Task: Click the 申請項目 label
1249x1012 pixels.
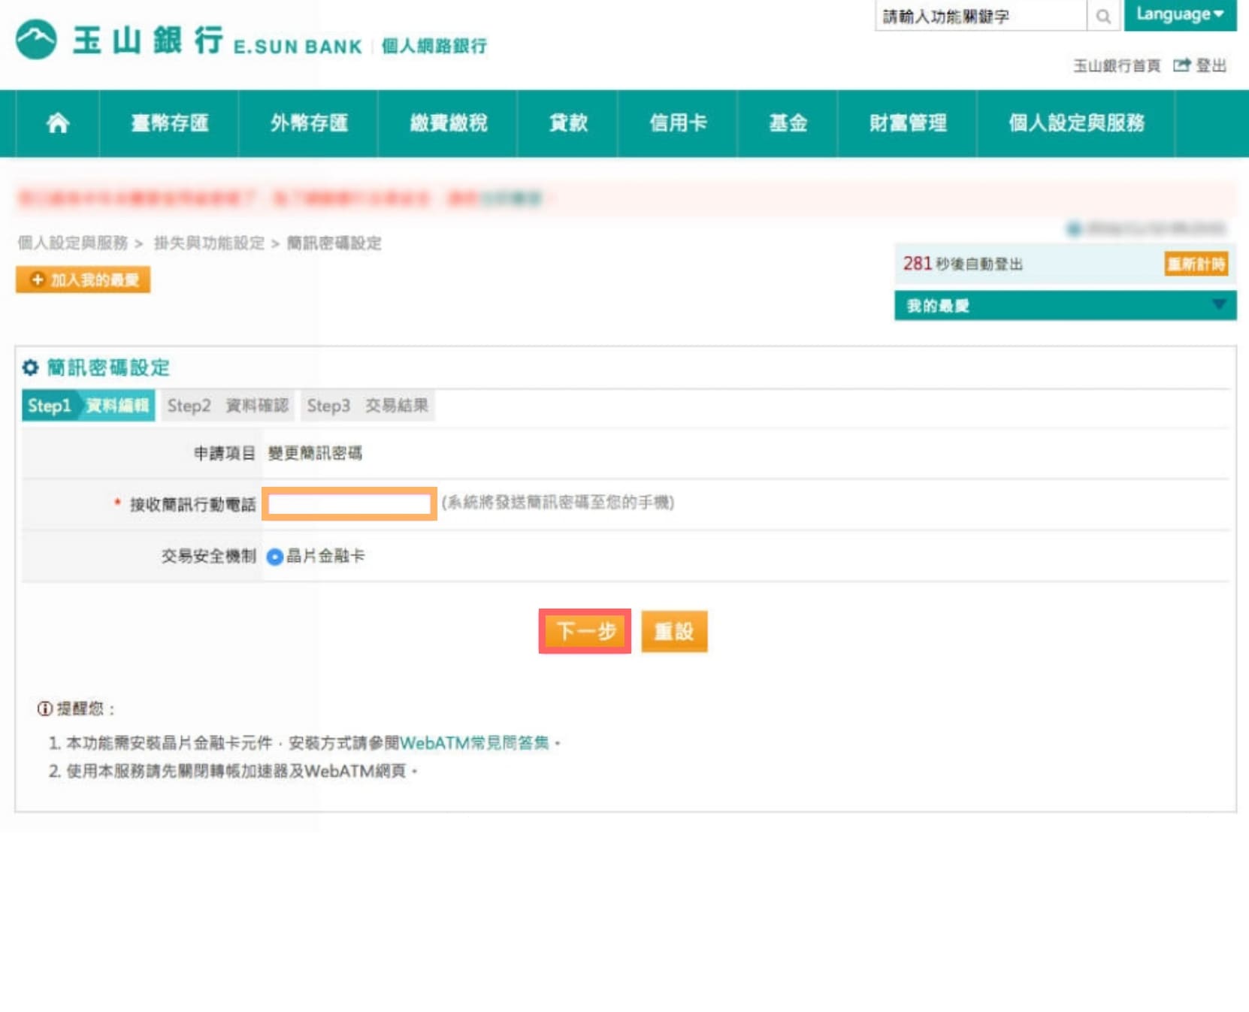Action: coord(225,453)
